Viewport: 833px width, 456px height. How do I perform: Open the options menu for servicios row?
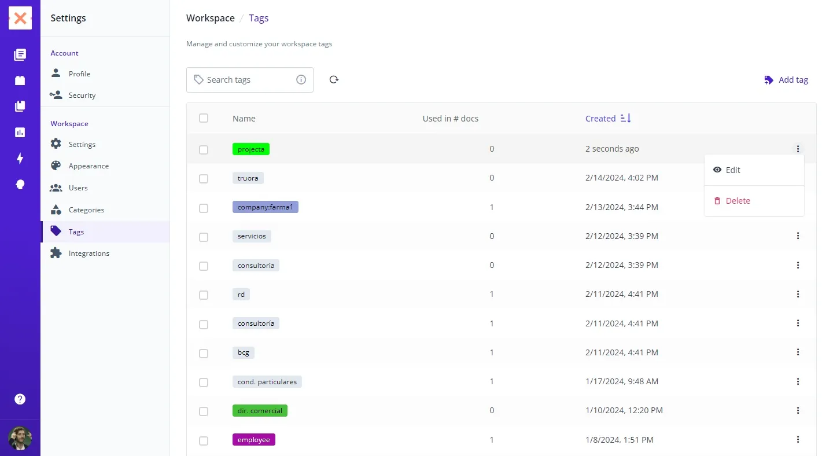pos(798,236)
